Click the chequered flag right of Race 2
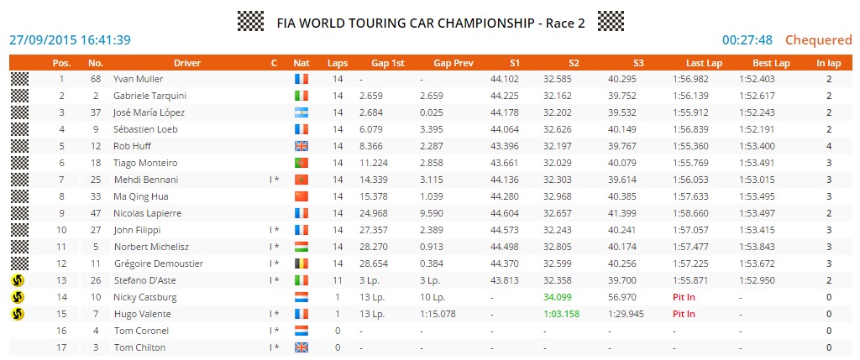This screenshot has height=360, width=860. click(611, 21)
